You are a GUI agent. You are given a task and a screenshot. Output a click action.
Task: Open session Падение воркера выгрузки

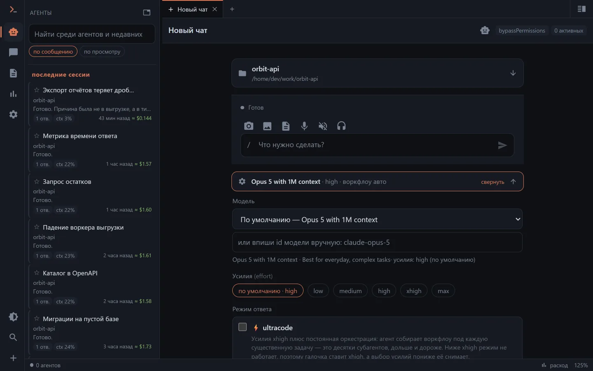point(92,240)
